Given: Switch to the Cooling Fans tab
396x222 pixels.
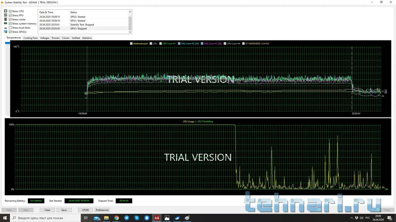Looking at the screenshot, I should [31, 38].
